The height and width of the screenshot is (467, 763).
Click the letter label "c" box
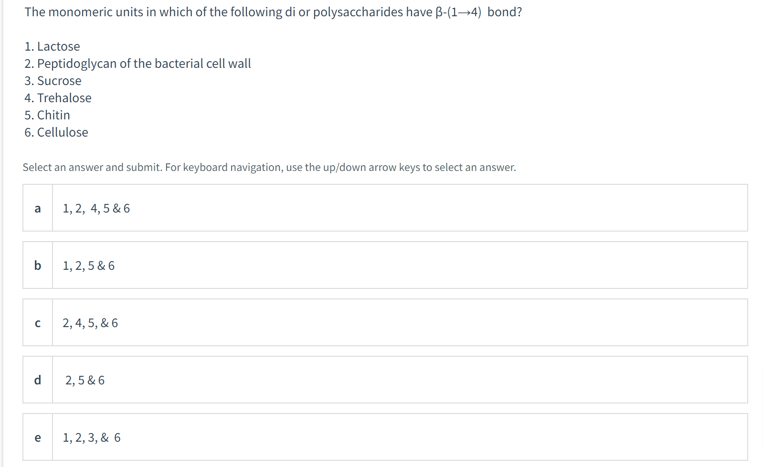click(38, 323)
